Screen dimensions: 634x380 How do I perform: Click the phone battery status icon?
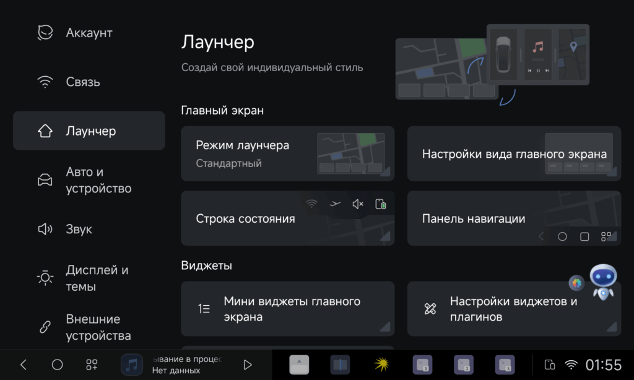pyautogui.click(x=550, y=365)
